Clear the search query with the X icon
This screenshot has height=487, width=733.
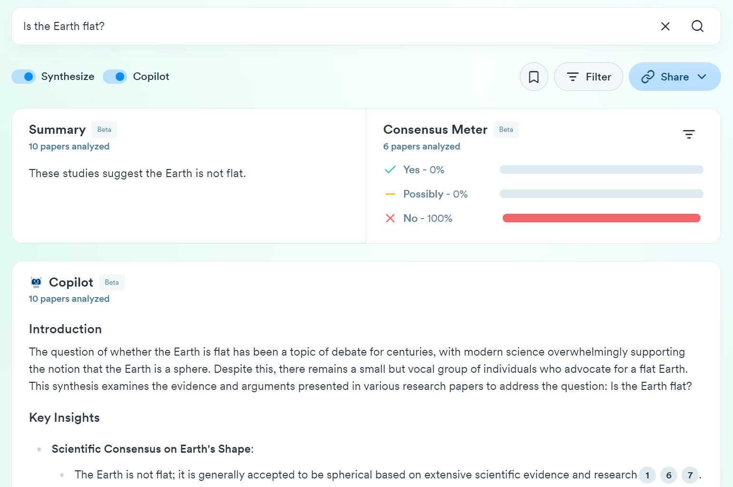coord(665,26)
